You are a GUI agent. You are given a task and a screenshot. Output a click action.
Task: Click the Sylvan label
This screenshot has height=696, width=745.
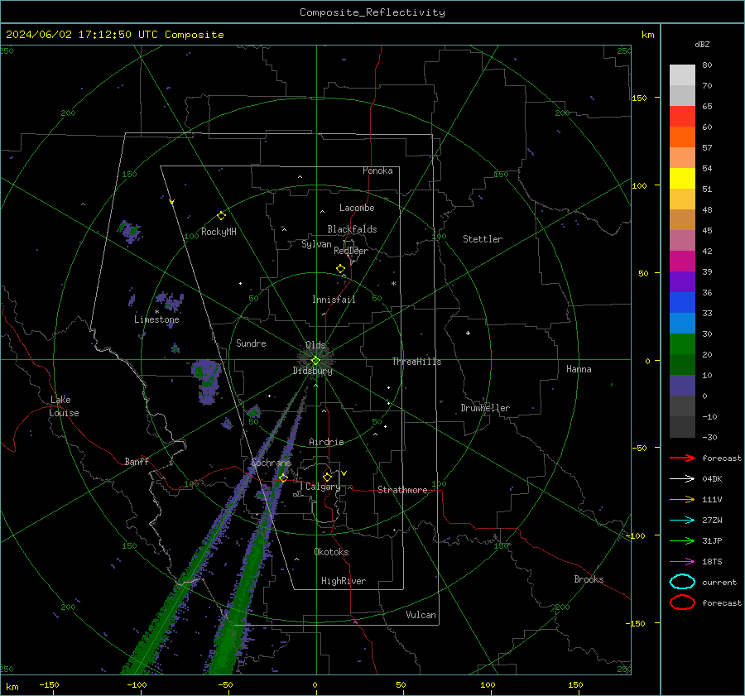click(316, 244)
